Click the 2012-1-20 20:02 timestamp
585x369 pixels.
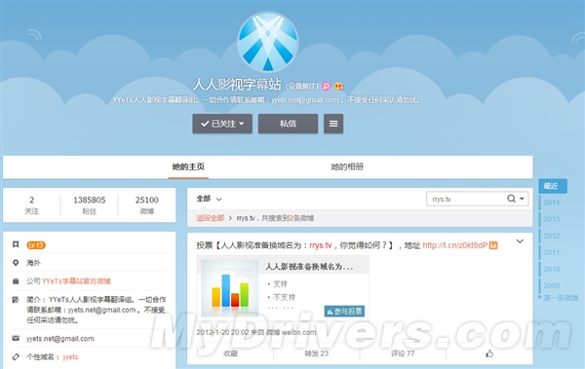click(222, 332)
